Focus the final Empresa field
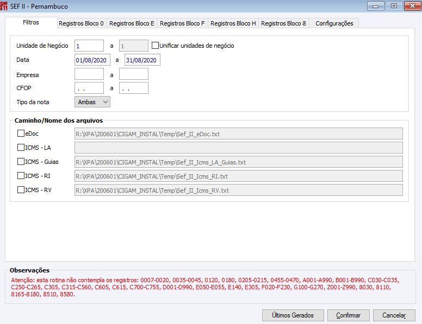The image size is (422, 324). pos(134,74)
